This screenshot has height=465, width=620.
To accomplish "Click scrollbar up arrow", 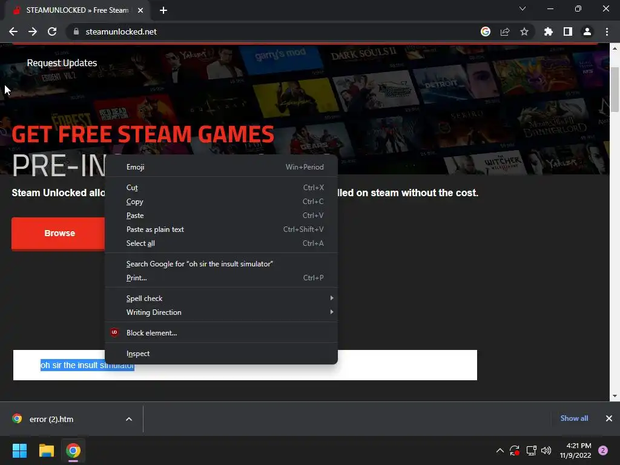I will point(615,48).
